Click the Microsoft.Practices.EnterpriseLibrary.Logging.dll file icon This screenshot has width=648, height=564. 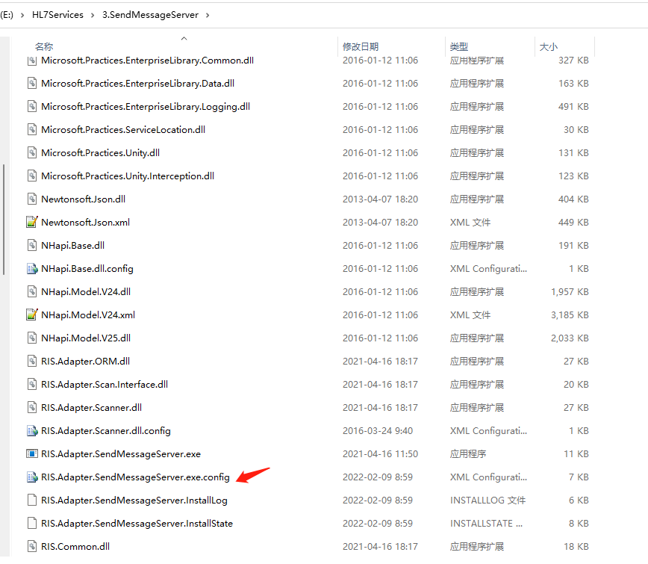click(x=32, y=107)
